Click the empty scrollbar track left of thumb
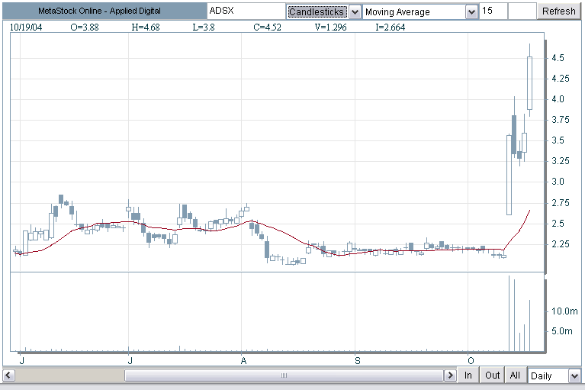The image size is (585, 390). (x=69, y=375)
